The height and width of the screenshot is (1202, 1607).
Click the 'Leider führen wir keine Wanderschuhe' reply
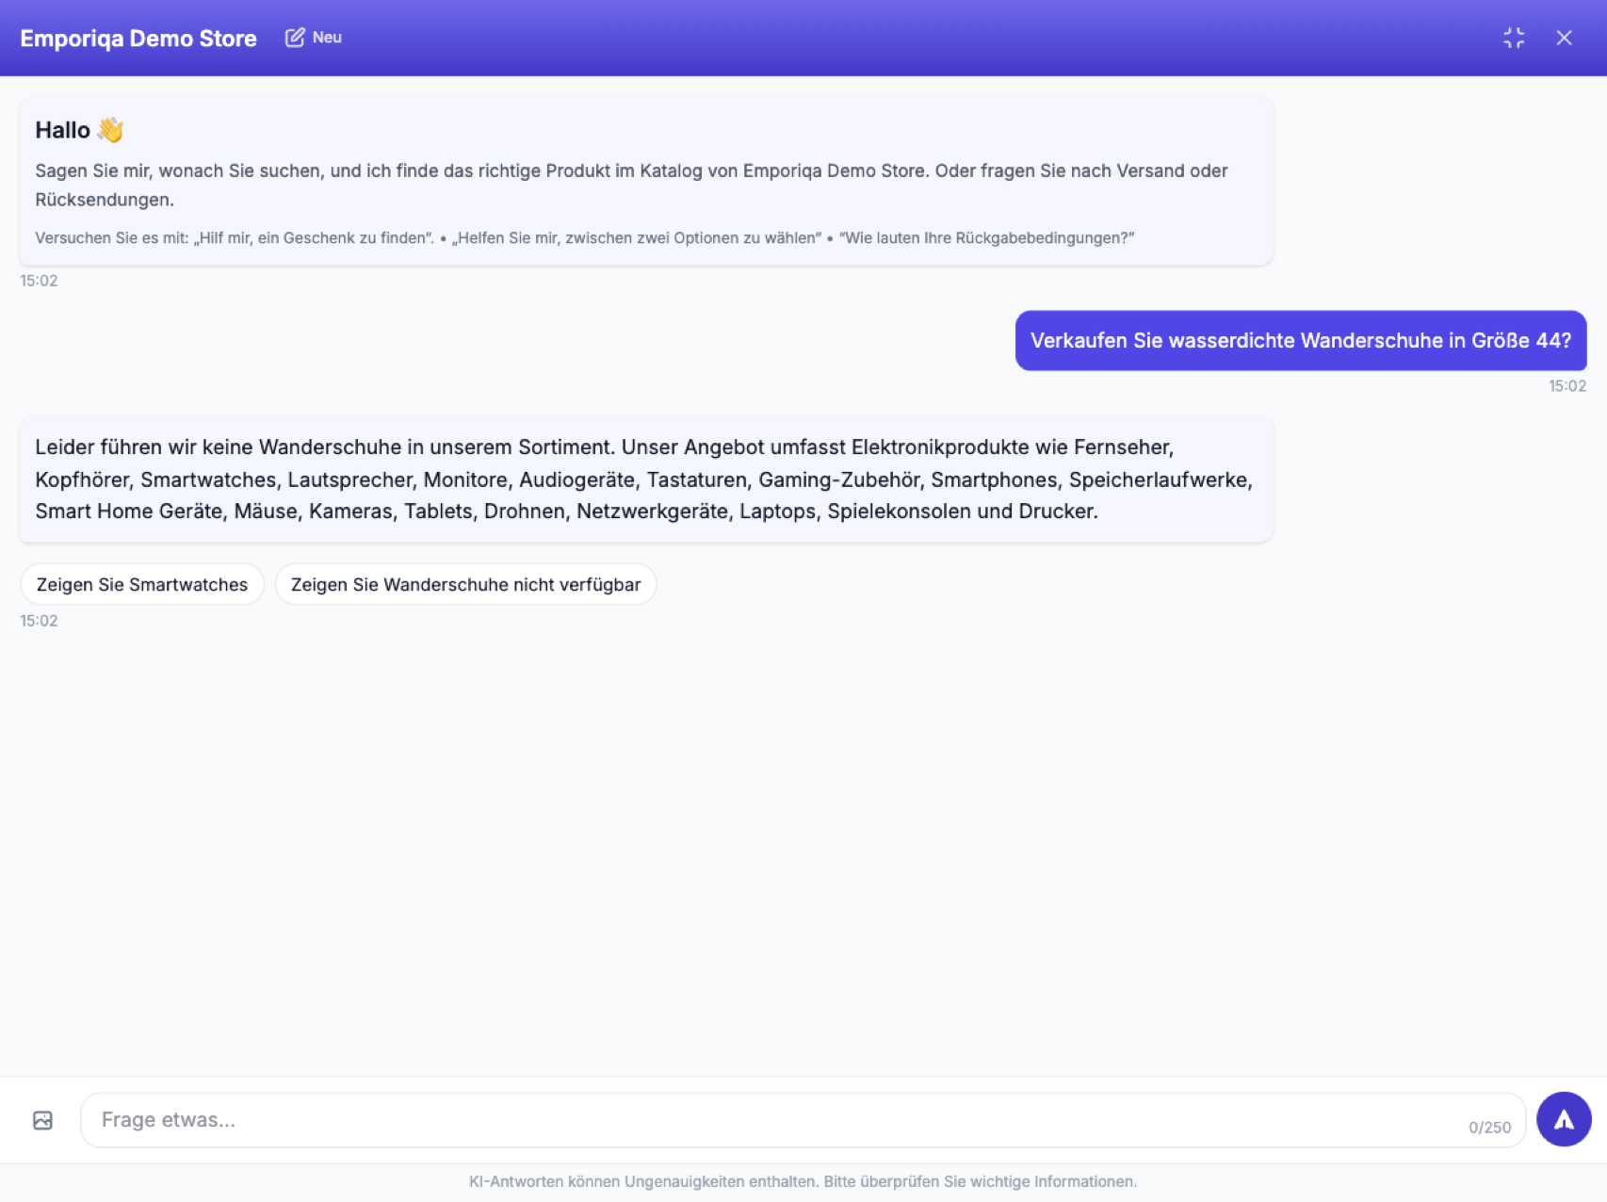[x=646, y=479]
